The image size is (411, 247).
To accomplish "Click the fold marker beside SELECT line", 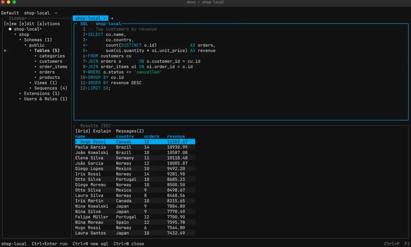I will [x=87, y=35].
